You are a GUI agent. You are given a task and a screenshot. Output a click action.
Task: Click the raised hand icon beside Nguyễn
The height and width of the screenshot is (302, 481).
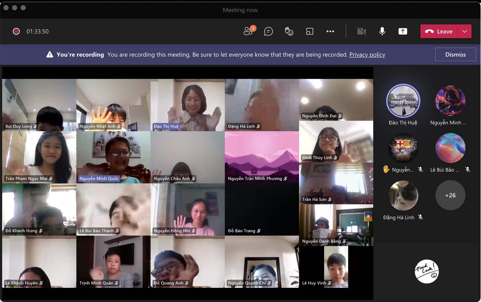click(386, 170)
